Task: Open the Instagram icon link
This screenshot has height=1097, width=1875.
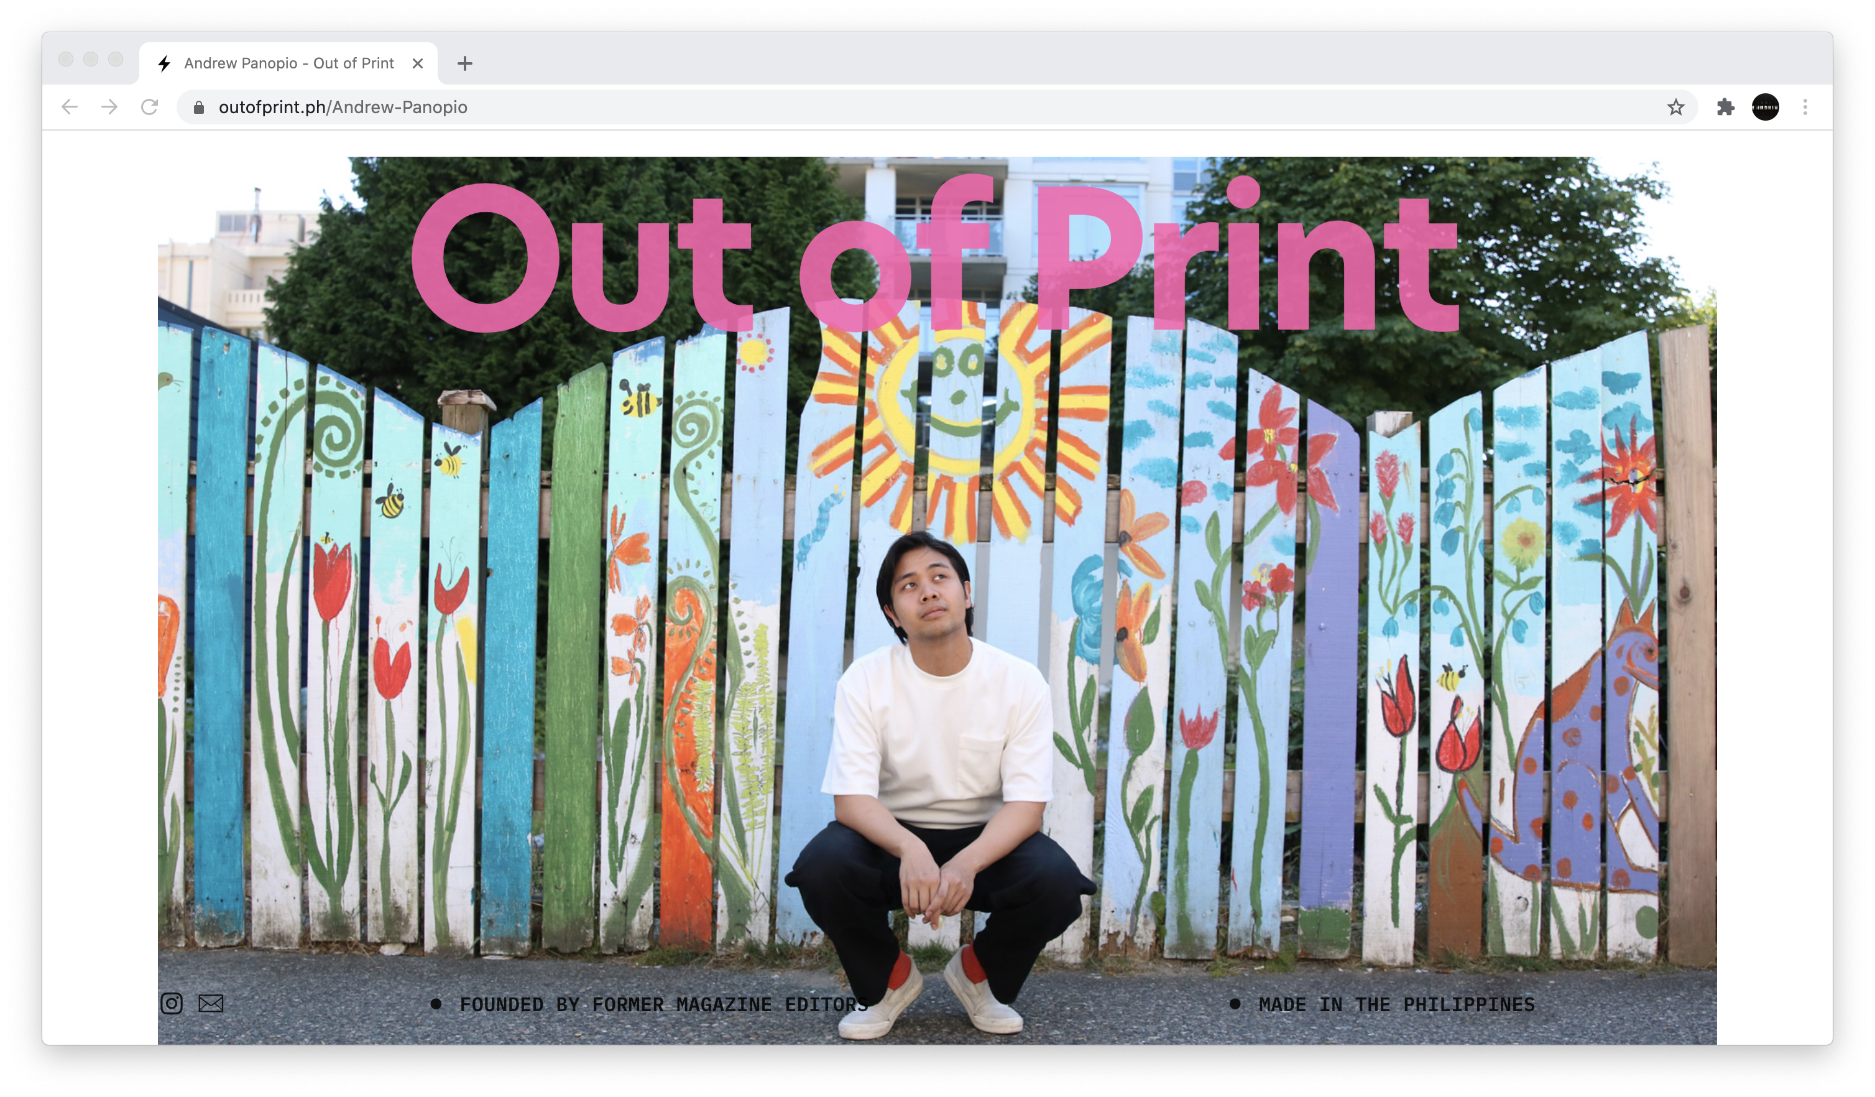Action: pos(171,1003)
